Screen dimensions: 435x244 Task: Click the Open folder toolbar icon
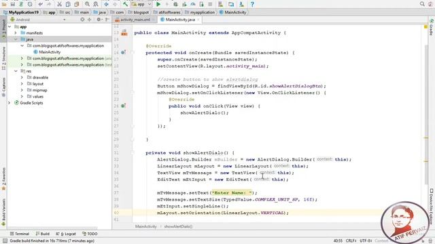(4, 4)
